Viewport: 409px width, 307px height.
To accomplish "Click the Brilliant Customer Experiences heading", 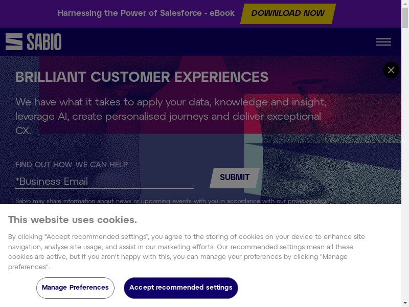I will (142, 77).
